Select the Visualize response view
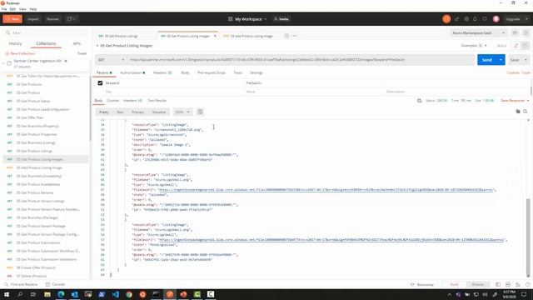533x300 pixels. tap(159, 112)
